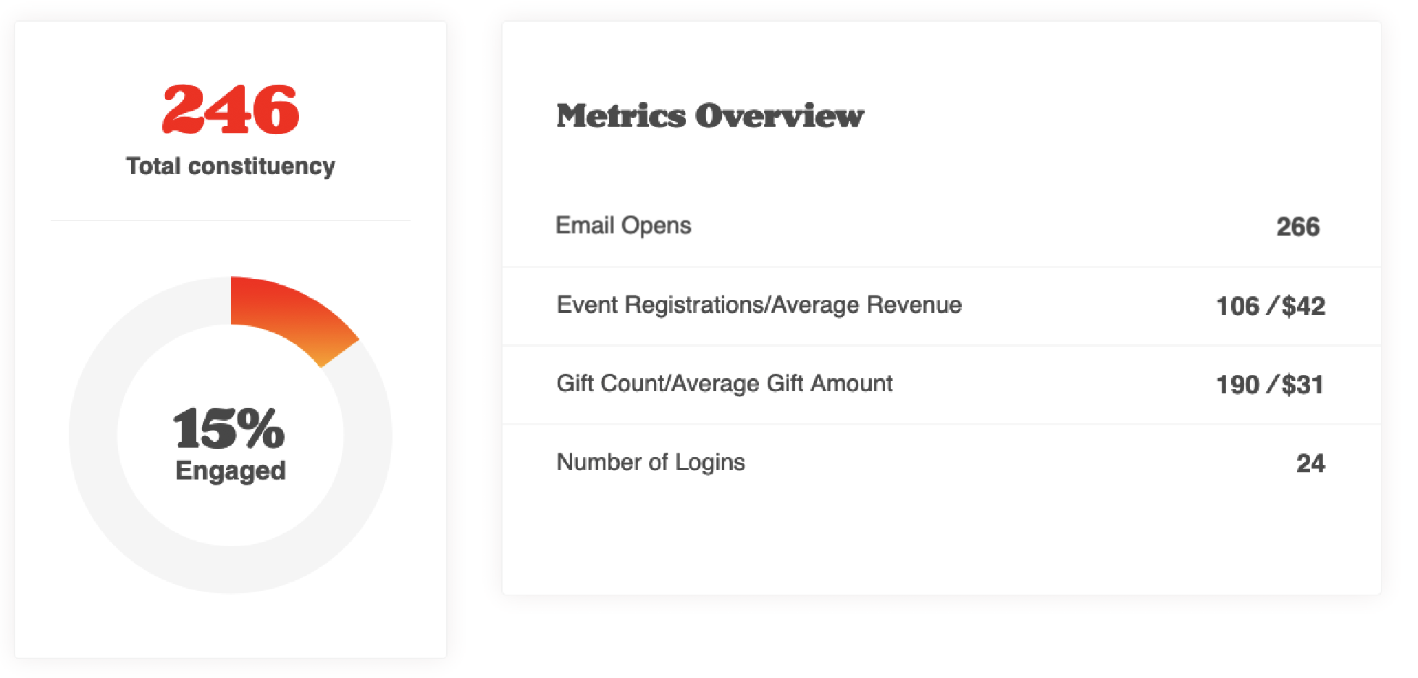
Task: Click the 190 gift count number
Action: (1238, 385)
